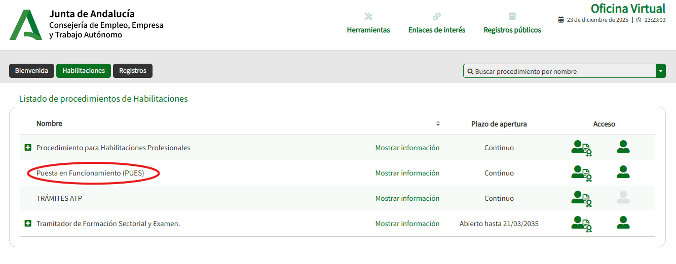The height and width of the screenshot is (264, 676).
Task: Sort the list using the Nombre sort arrows
Action: [438, 124]
